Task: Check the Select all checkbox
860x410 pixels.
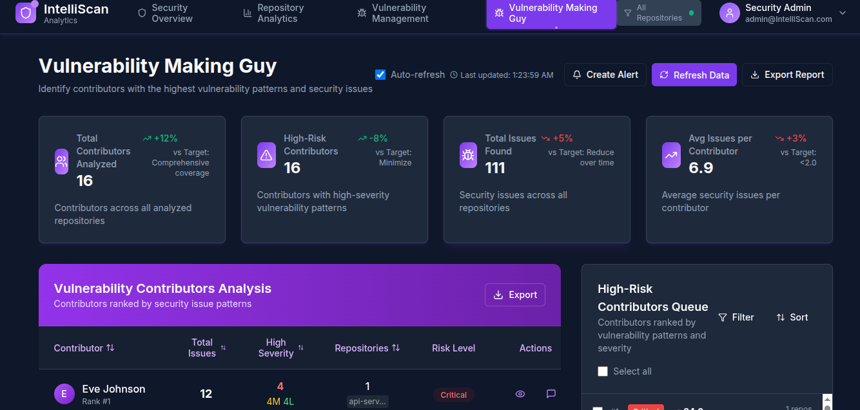Action: click(x=603, y=371)
